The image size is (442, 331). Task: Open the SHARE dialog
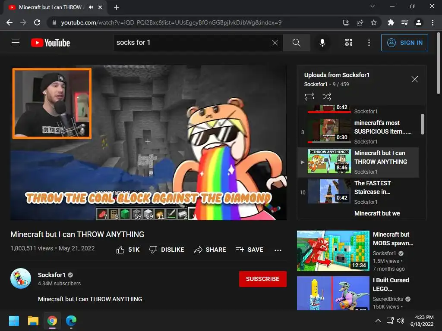pos(210,250)
